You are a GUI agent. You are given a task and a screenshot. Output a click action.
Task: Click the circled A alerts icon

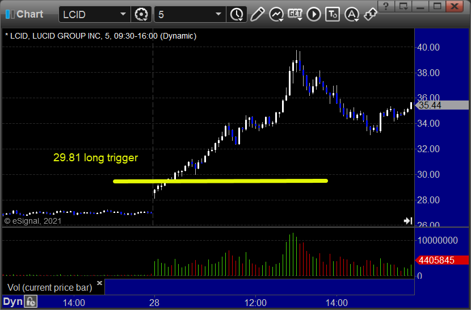pos(352,14)
